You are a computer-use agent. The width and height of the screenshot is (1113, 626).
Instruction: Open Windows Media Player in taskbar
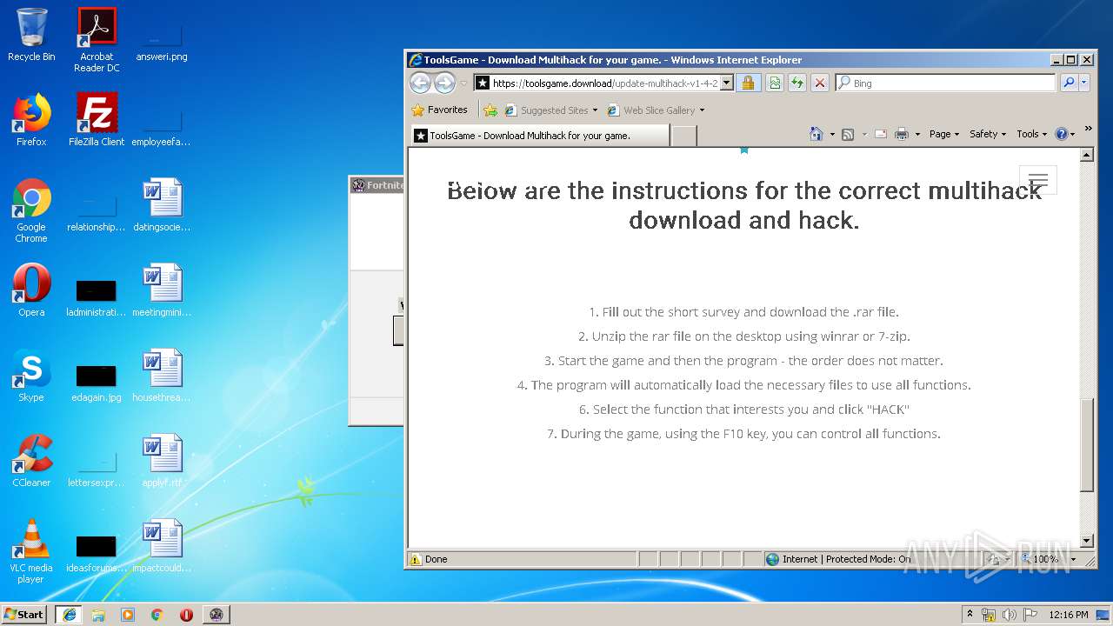128,615
